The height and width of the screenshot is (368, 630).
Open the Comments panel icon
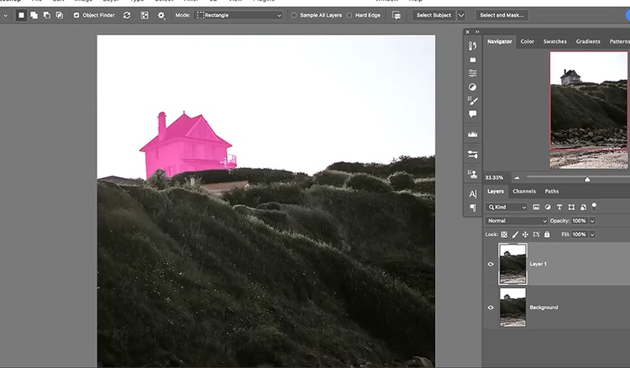click(473, 113)
